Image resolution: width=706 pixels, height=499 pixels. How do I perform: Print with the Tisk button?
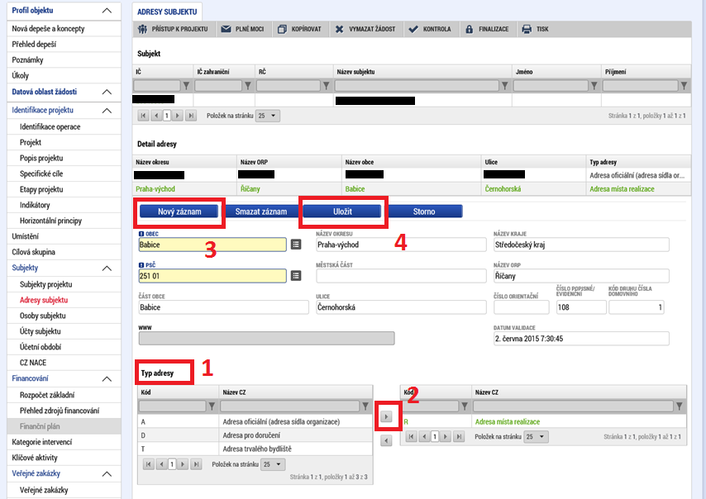tap(535, 29)
